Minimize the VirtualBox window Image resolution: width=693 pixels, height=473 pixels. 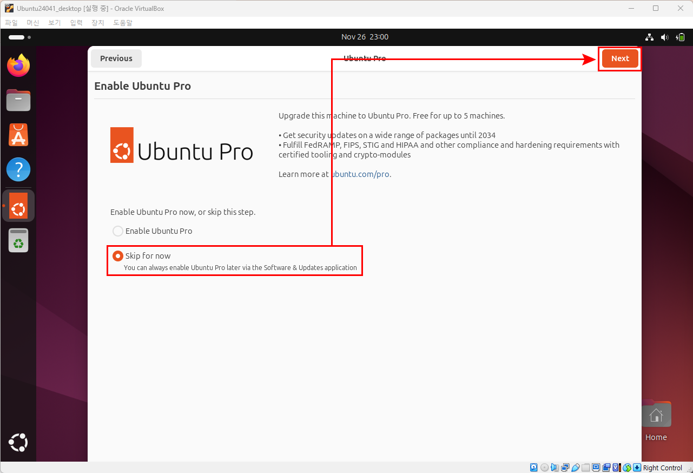[630, 8]
